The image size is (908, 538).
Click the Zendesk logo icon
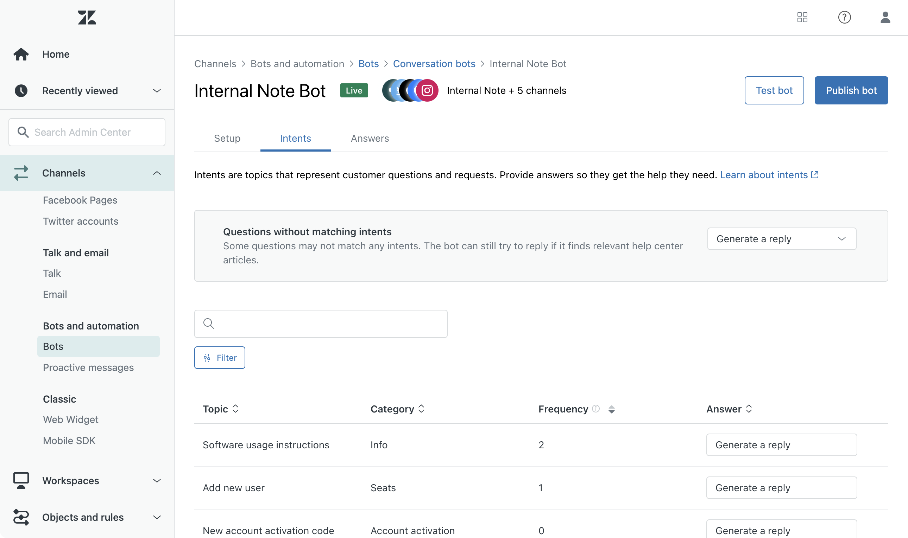point(87,17)
